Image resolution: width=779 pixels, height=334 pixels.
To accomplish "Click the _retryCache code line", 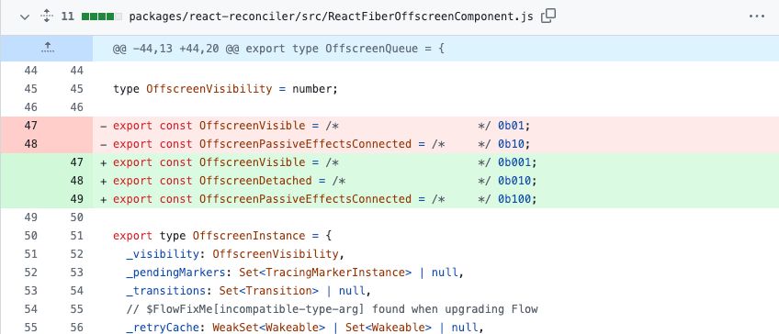I will coord(435,328).
